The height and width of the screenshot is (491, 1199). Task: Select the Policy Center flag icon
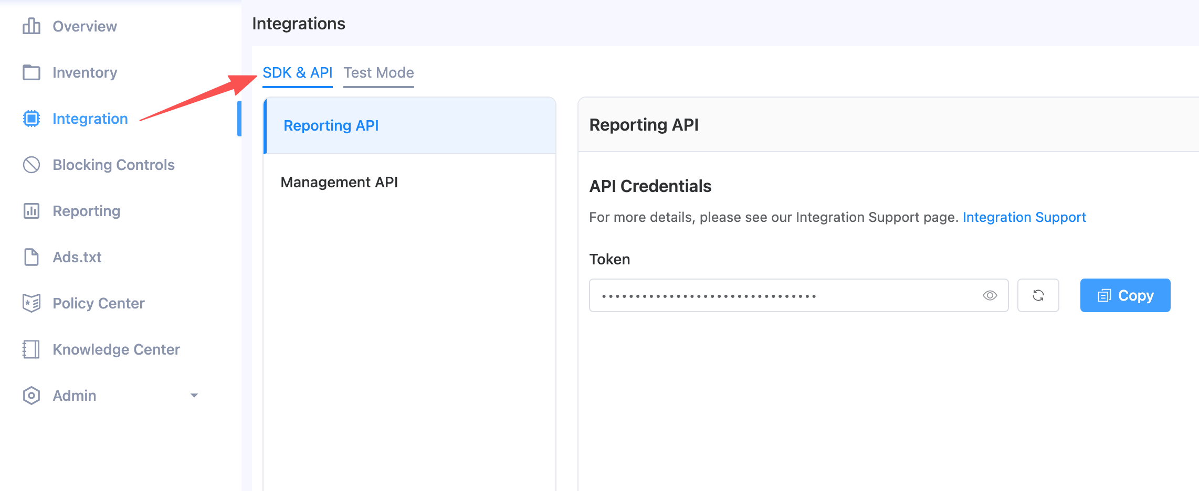31,303
